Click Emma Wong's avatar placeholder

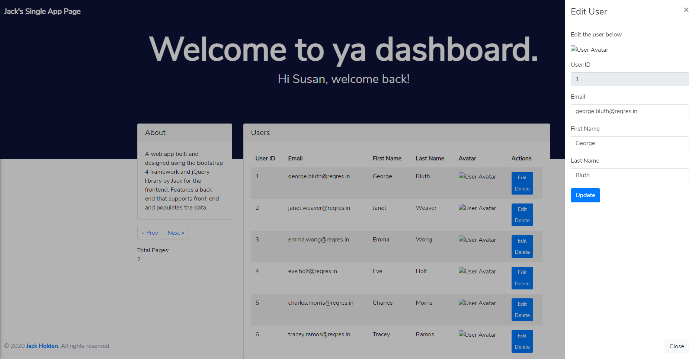coord(477,240)
